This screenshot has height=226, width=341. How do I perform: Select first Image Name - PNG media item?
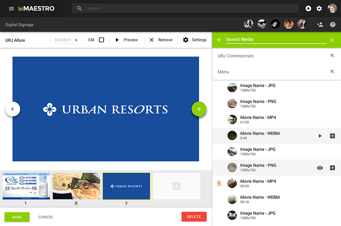tap(276, 103)
